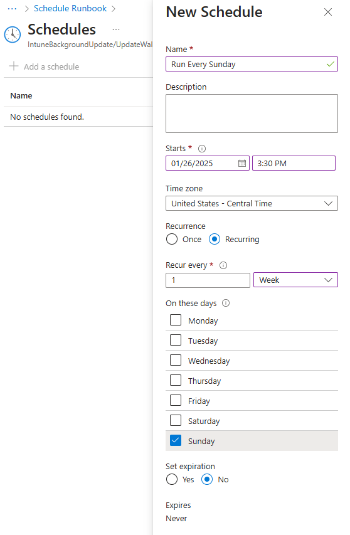Image resolution: width=350 pixels, height=535 pixels.
Task: Tick the Friday checkbox
Action: click(x=176, y=400)
